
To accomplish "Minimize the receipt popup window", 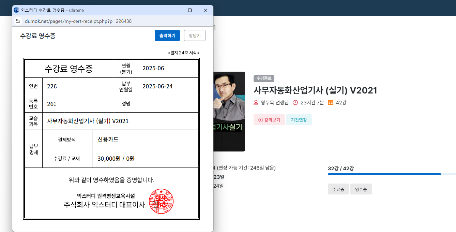I will 174,10.
